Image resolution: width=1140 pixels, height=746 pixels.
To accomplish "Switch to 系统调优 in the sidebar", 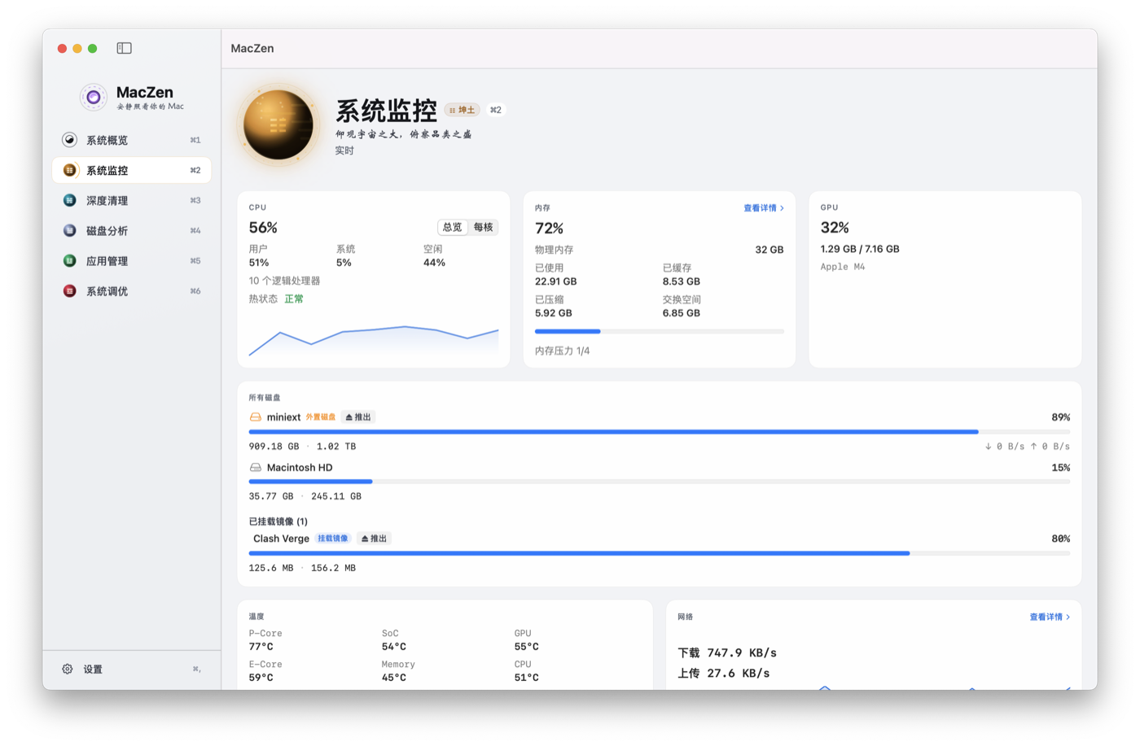I will (x=131, y=291).
